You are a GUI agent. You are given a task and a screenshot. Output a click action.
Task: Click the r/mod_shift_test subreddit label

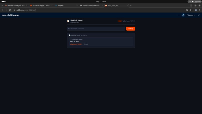pos(75,22)
